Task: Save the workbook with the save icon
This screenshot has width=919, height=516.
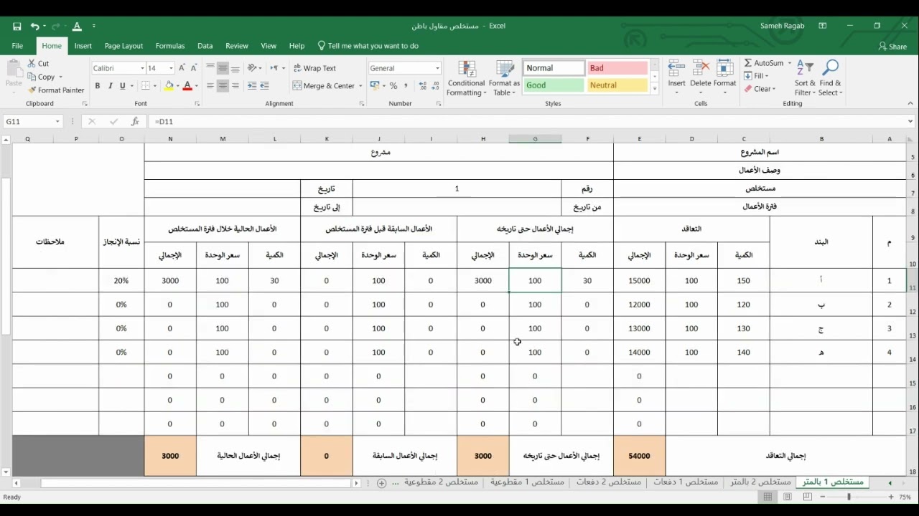Action: click(x=17, y=27)
